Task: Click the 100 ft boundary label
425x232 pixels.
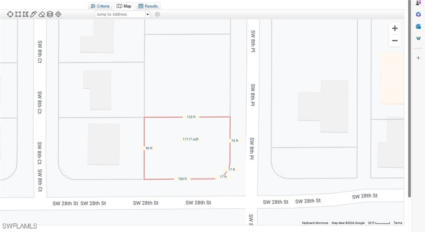Action: [x=183, y=179]
